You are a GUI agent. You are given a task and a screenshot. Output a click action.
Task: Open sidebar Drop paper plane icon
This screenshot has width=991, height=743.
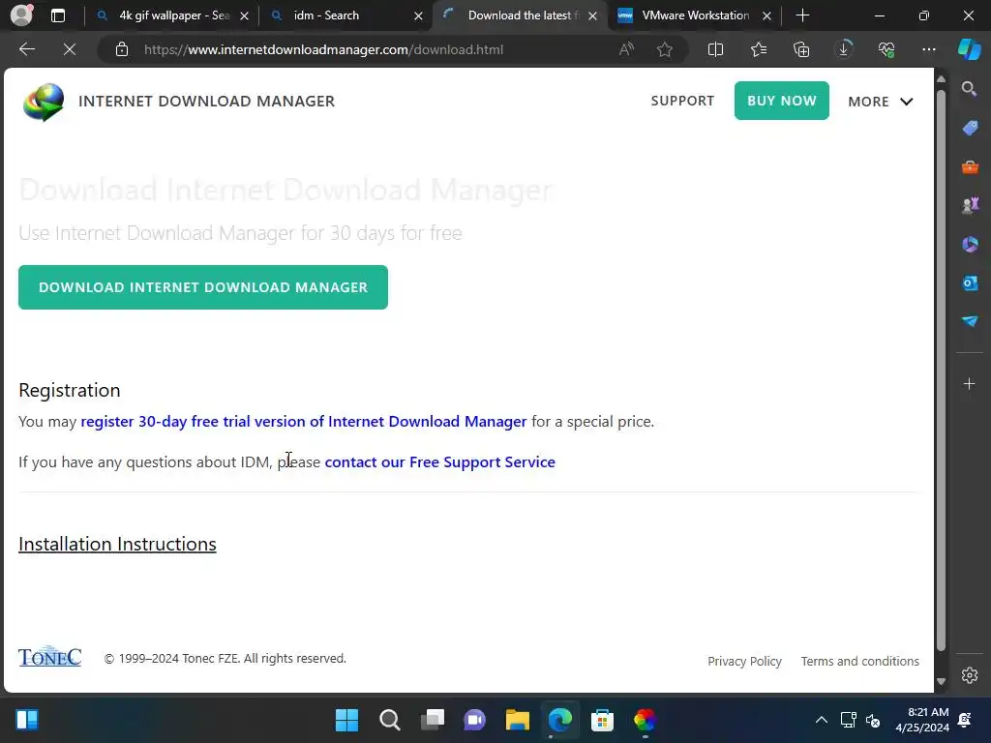click(970, 321)
